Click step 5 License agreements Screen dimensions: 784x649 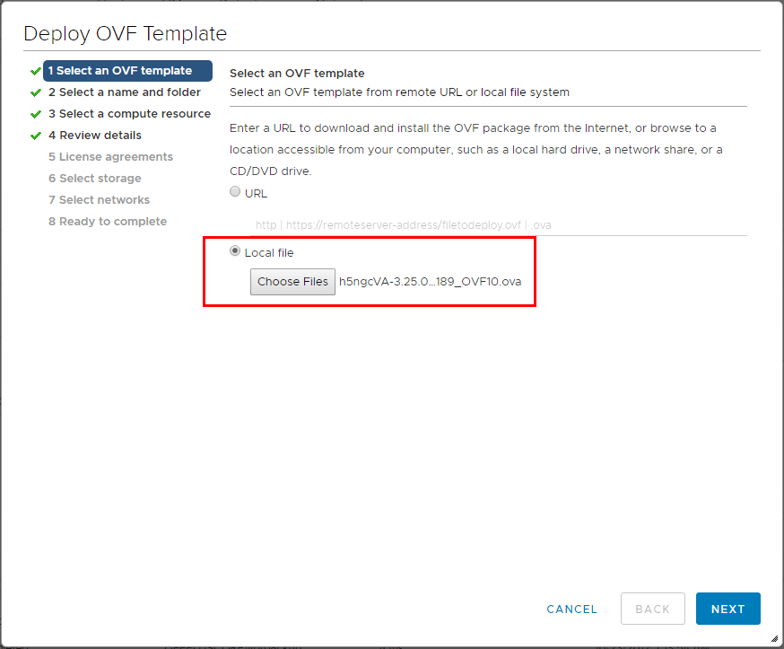coord(110,157)
